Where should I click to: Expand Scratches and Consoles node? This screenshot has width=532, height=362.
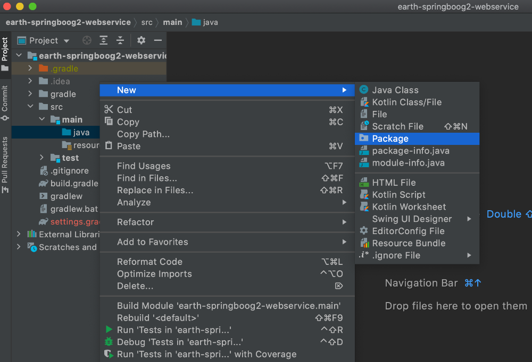[x=19, y=247]
